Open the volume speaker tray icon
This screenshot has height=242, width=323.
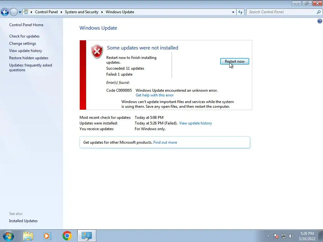[291, 236]
